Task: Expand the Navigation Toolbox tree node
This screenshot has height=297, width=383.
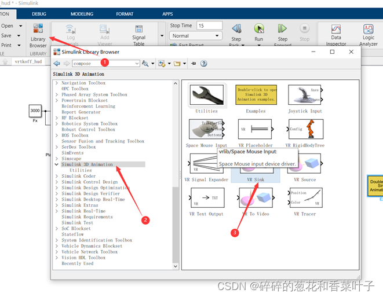Action: pyautogui.click(x=57, y=83)
